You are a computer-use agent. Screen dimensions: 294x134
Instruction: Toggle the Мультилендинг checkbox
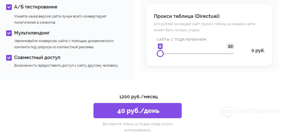point(9,33)
